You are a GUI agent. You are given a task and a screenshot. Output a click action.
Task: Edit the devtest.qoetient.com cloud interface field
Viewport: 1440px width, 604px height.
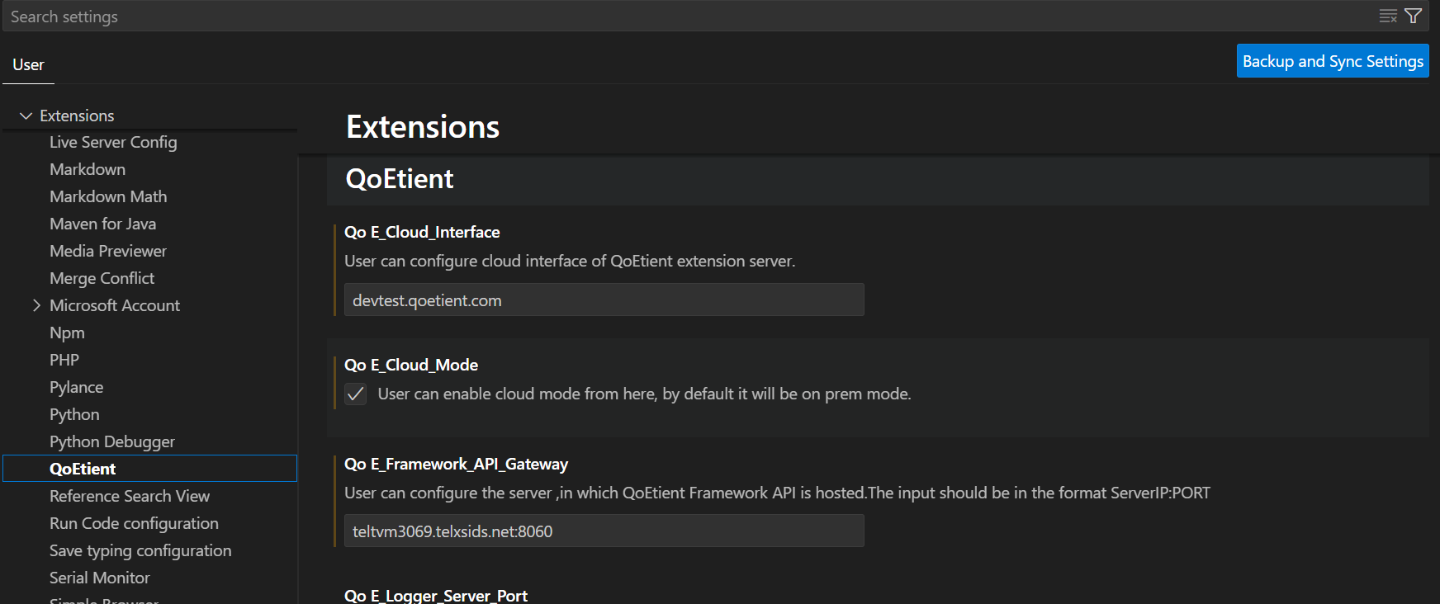tap(604, 300)
